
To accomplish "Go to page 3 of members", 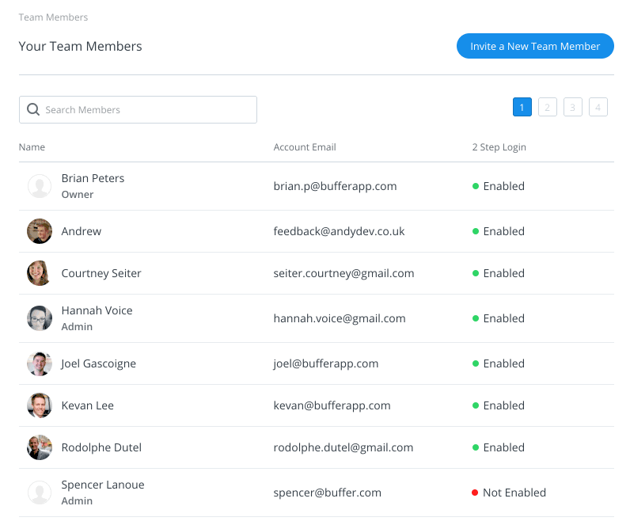I will (x=572, y=107).
